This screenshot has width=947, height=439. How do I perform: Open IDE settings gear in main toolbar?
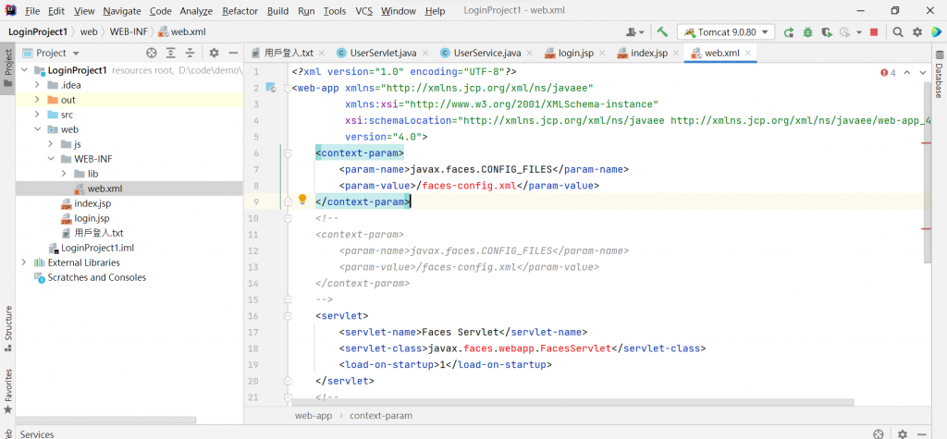pos(917,32)
